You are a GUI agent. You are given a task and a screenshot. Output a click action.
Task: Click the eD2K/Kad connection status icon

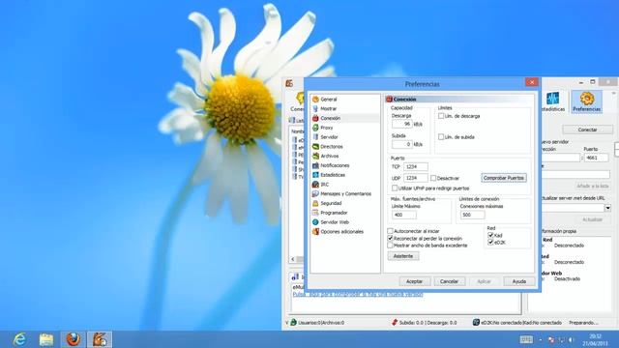476,323
